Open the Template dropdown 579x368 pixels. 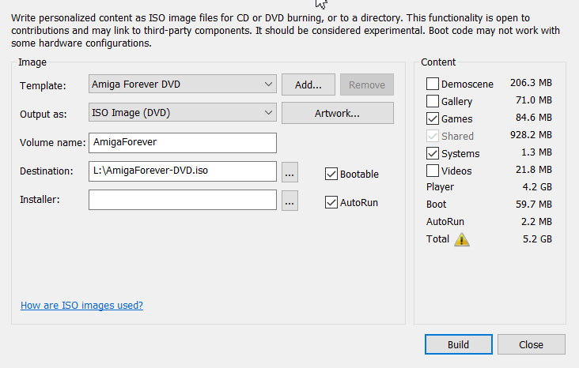183,84
